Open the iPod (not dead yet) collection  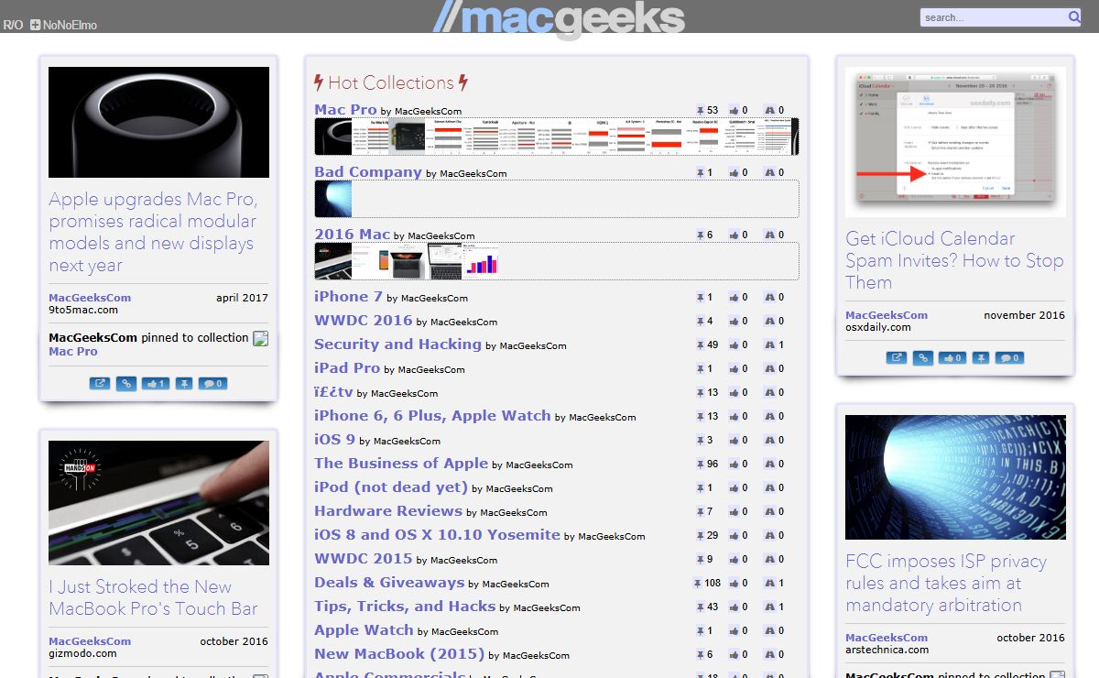click(x=391, y=487)
